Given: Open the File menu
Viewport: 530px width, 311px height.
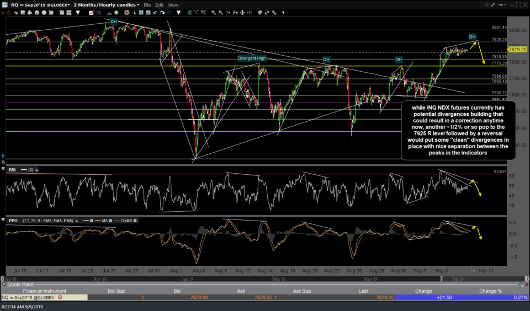Looking at the screenshot, I should point(147,5).
